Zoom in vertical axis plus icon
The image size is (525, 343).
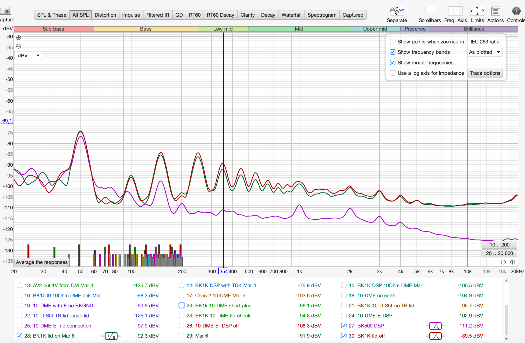tap(19, 38)
